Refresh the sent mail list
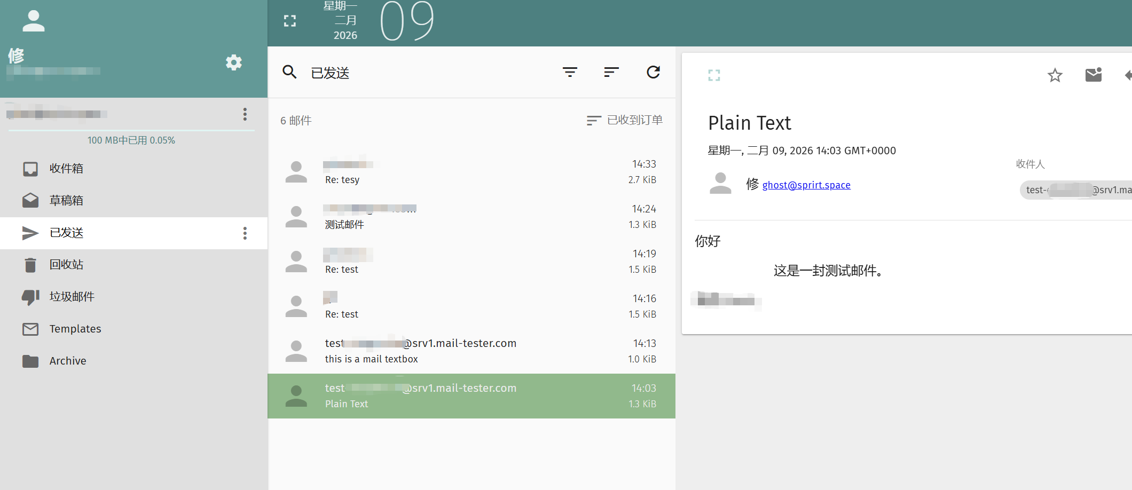This screenshot has height=490, width=1132. (x=653, y=72)
